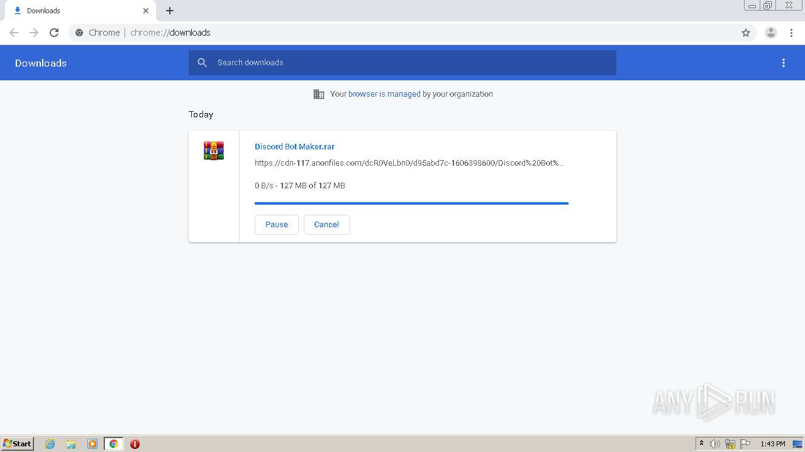Click the back navigation arrow
The height and width of the screenshot is (452, 805).
pos(14,33)
